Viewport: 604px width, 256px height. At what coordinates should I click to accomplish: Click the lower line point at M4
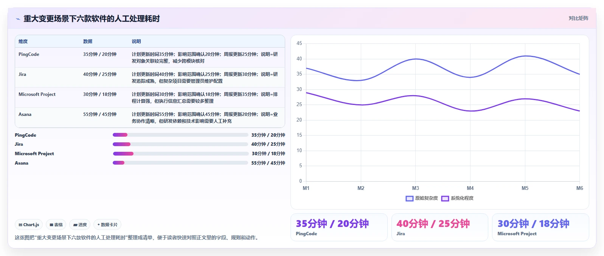pos(470,111)
